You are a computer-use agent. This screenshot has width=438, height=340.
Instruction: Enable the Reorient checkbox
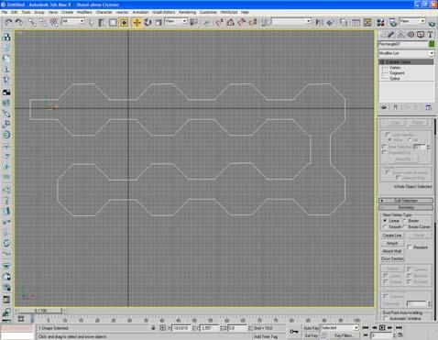tap(410, 247)
